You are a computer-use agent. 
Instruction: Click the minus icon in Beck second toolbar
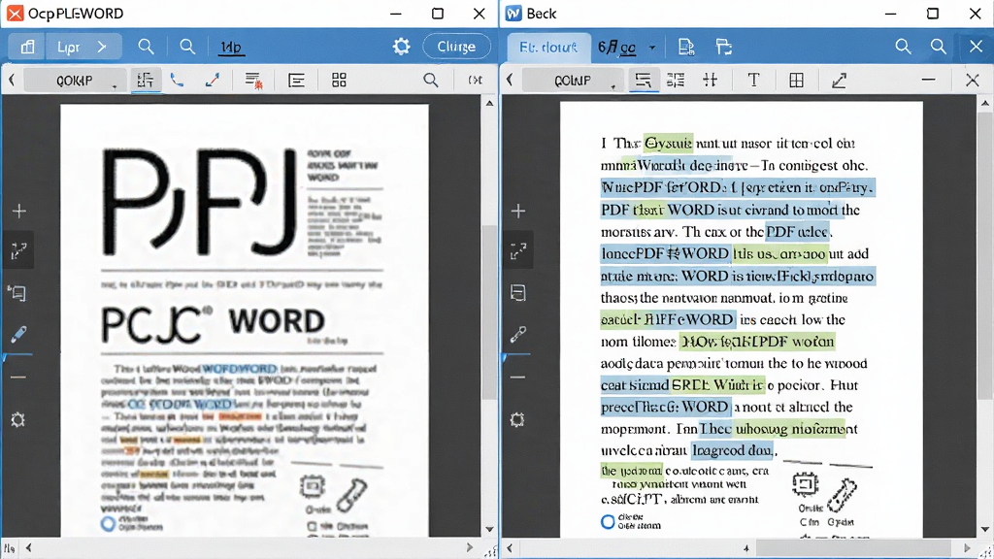928,80
